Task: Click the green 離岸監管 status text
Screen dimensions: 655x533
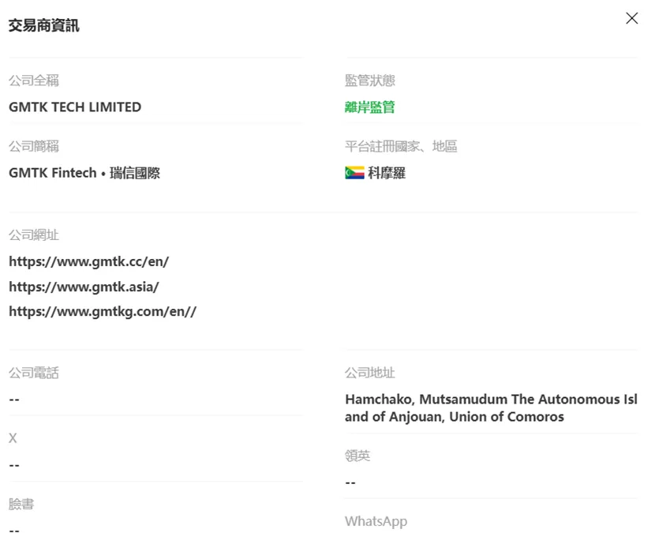Action: 369,107
